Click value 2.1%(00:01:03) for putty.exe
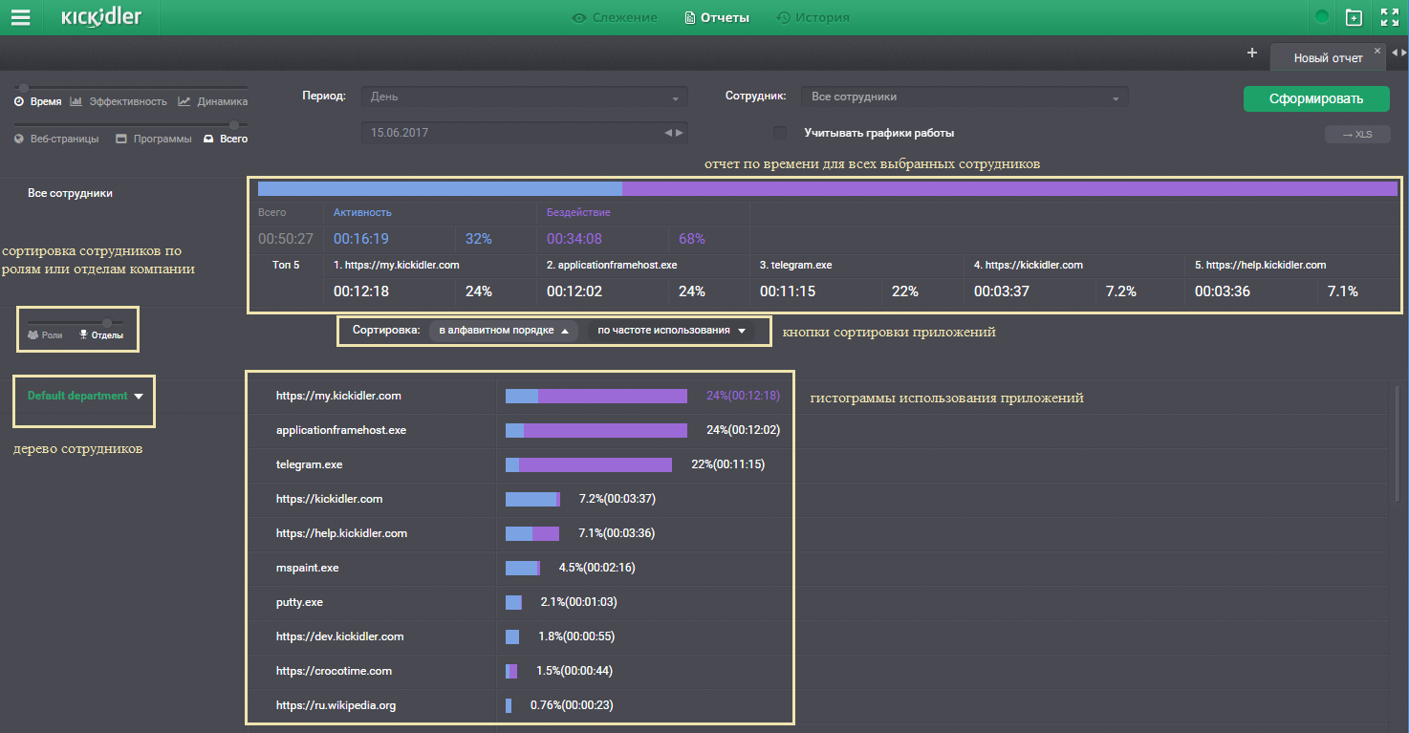Viewport: 1409px width, 733px height. coord(578,602)
